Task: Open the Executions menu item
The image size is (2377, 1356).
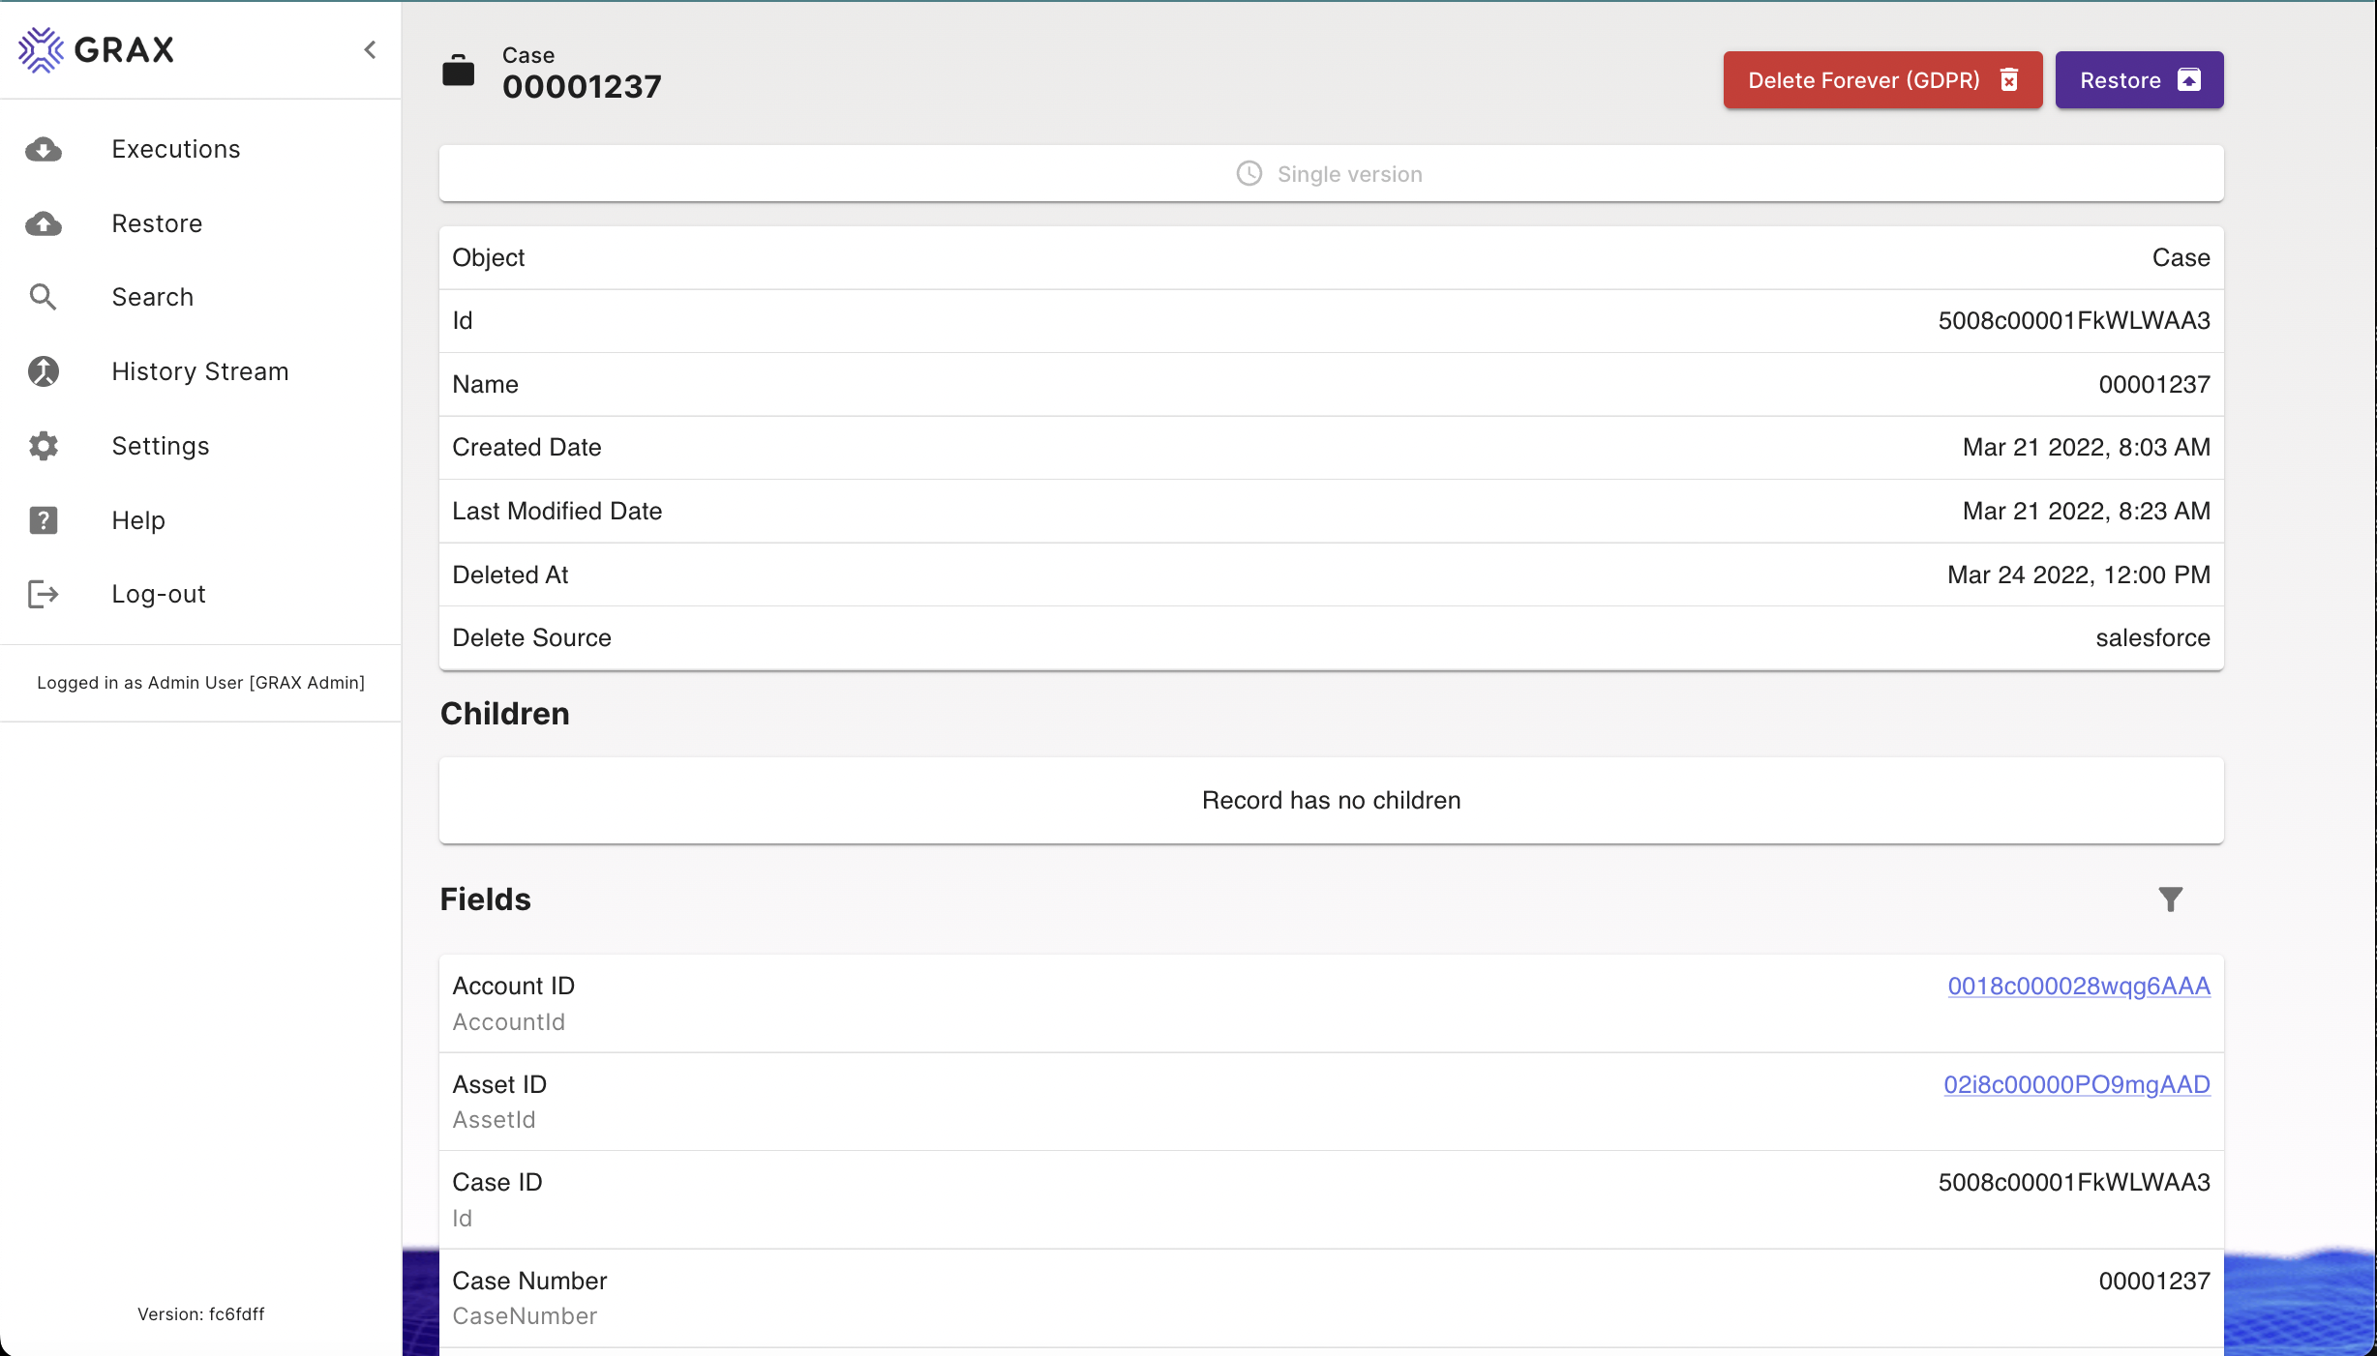Action: 176,150
